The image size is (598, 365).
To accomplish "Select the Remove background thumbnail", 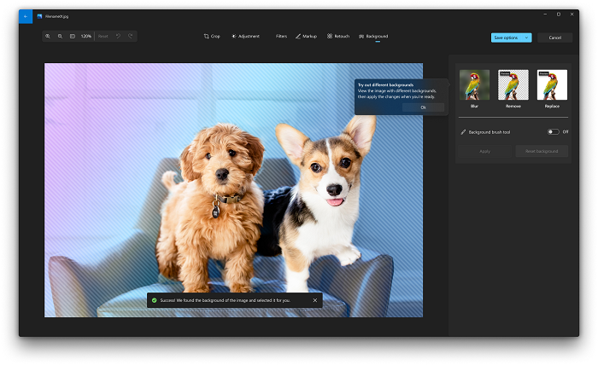I will tap(513, 85).
